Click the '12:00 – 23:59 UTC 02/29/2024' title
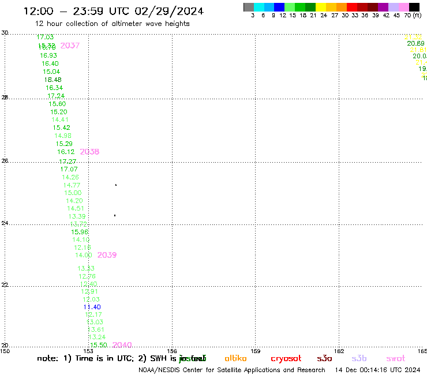 [114, 11]
